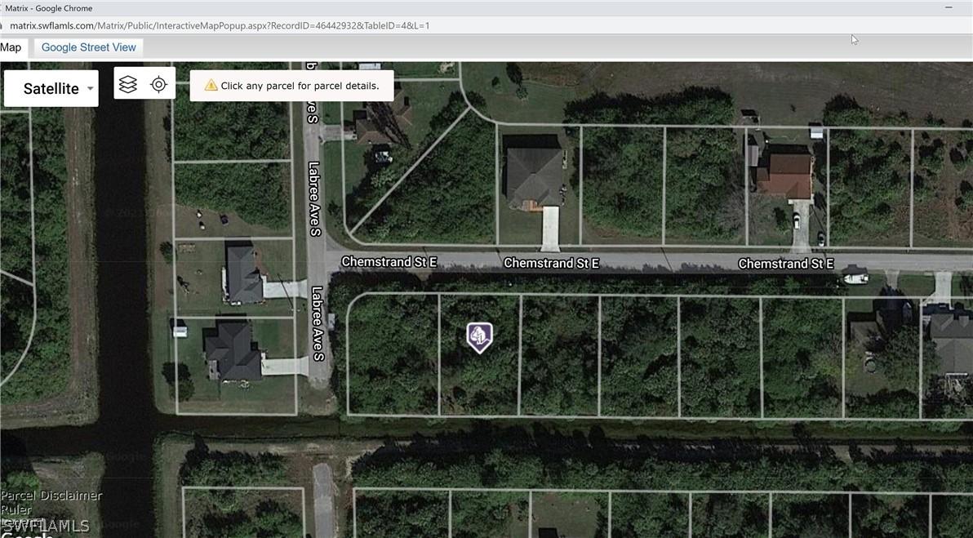Open the Parcel Disclaimer link
Image resolution: width=973 pixels, height=538 pixels.
pos(51,495)
